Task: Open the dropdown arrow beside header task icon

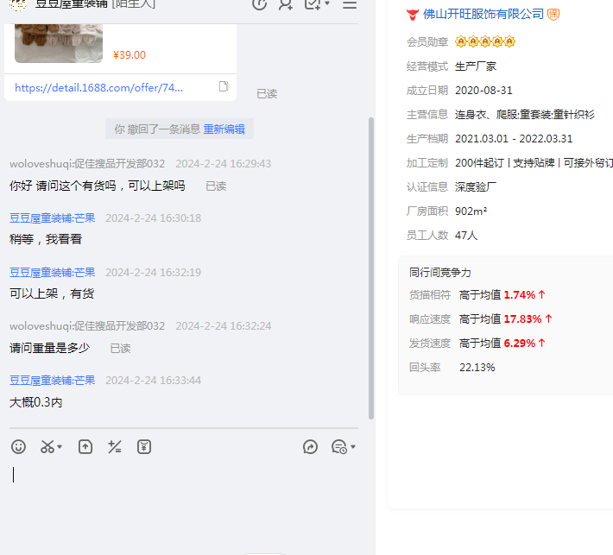Action: tap(327, 4)
